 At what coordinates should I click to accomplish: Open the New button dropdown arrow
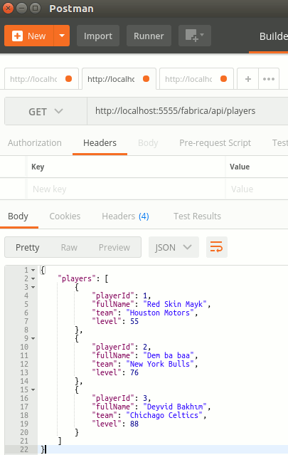pos(62,36)
